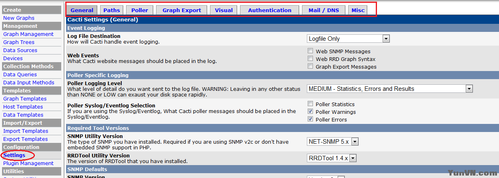Viewport: 499px width, 178px height.
Task: Open New Graphs link in sidebar
Action: pos(19,18)
